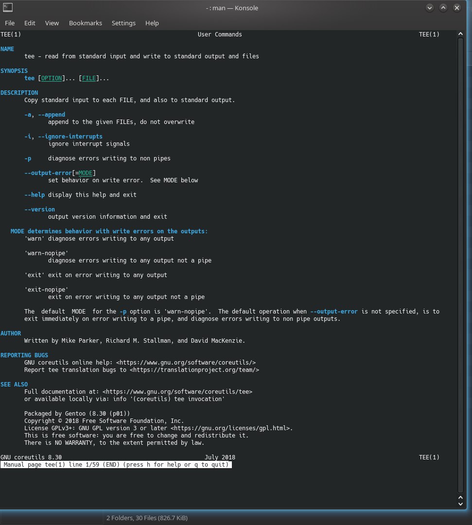Close the Konsole window
The height and width of the screenshot is (525, 472).
point(456,8)
